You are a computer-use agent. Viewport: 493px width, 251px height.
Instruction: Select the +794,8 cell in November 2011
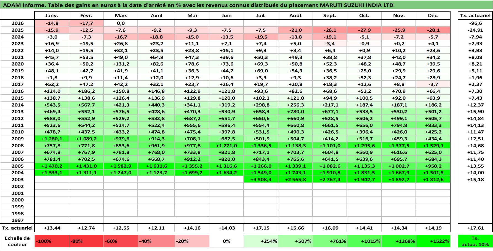pos(399,125)
